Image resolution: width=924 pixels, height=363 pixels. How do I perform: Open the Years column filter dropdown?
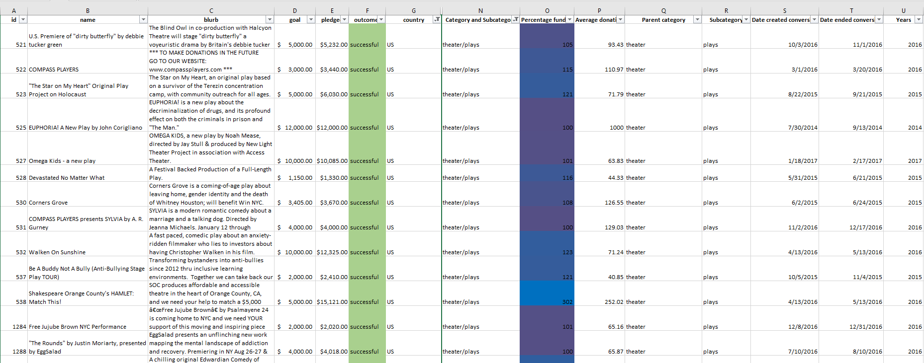click(919, 19)
